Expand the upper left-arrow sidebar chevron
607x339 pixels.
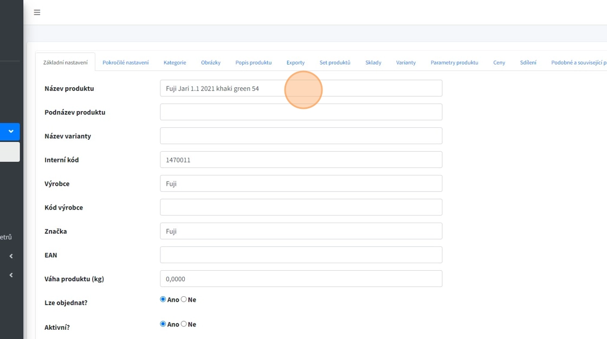(11, 256)
